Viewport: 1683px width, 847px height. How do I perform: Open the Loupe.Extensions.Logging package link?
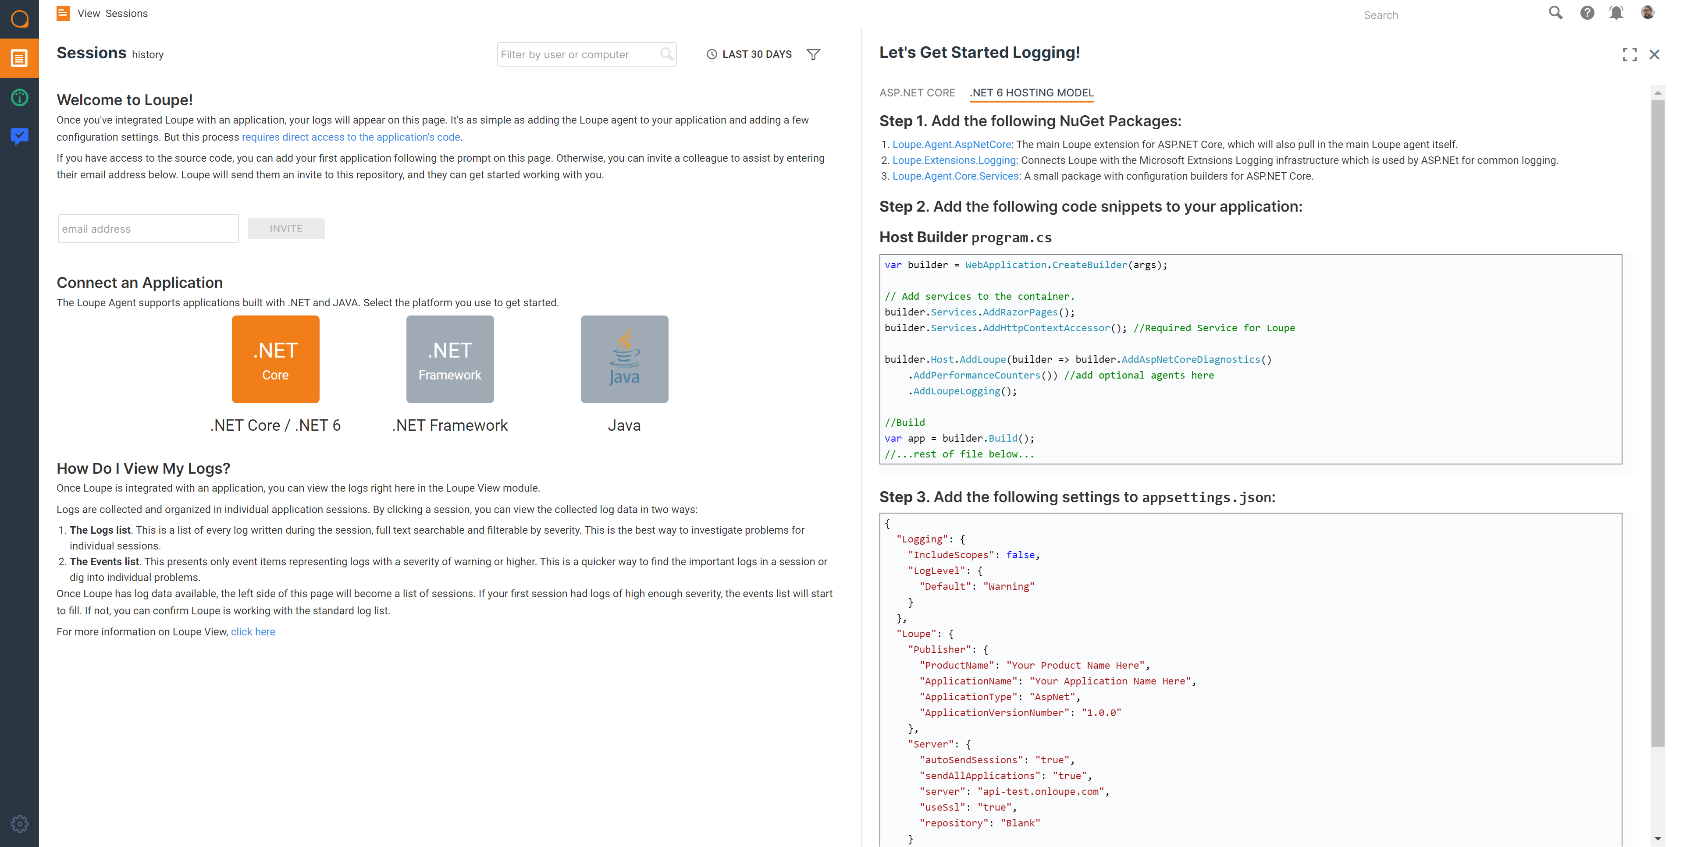click(954, 160)
